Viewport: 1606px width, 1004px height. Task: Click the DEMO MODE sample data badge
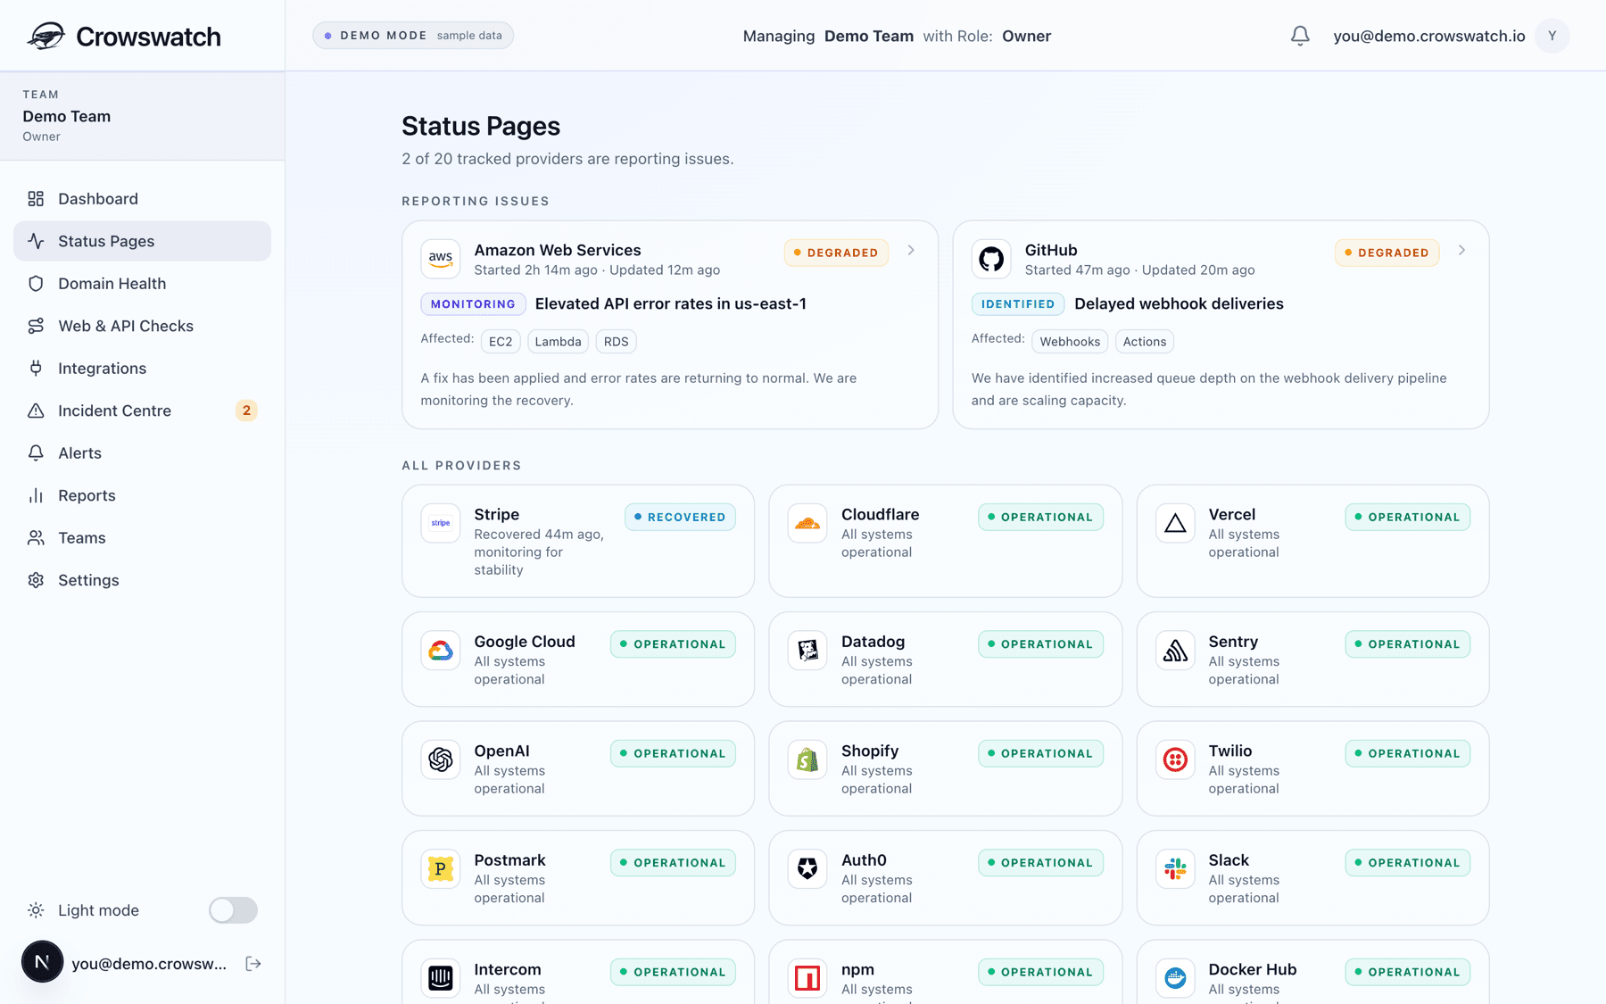(x=413, y=36)
